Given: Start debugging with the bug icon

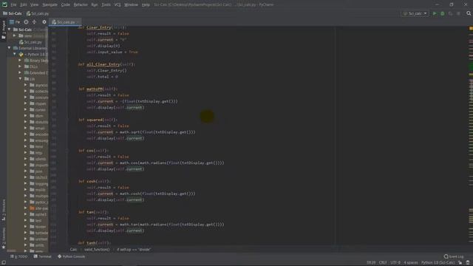Looking at the screenshot, I should pos(443,13).
